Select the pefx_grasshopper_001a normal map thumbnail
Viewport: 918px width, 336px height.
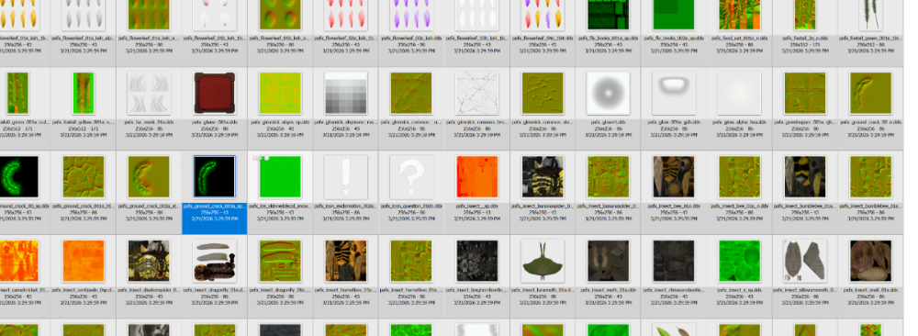(804, 94)
